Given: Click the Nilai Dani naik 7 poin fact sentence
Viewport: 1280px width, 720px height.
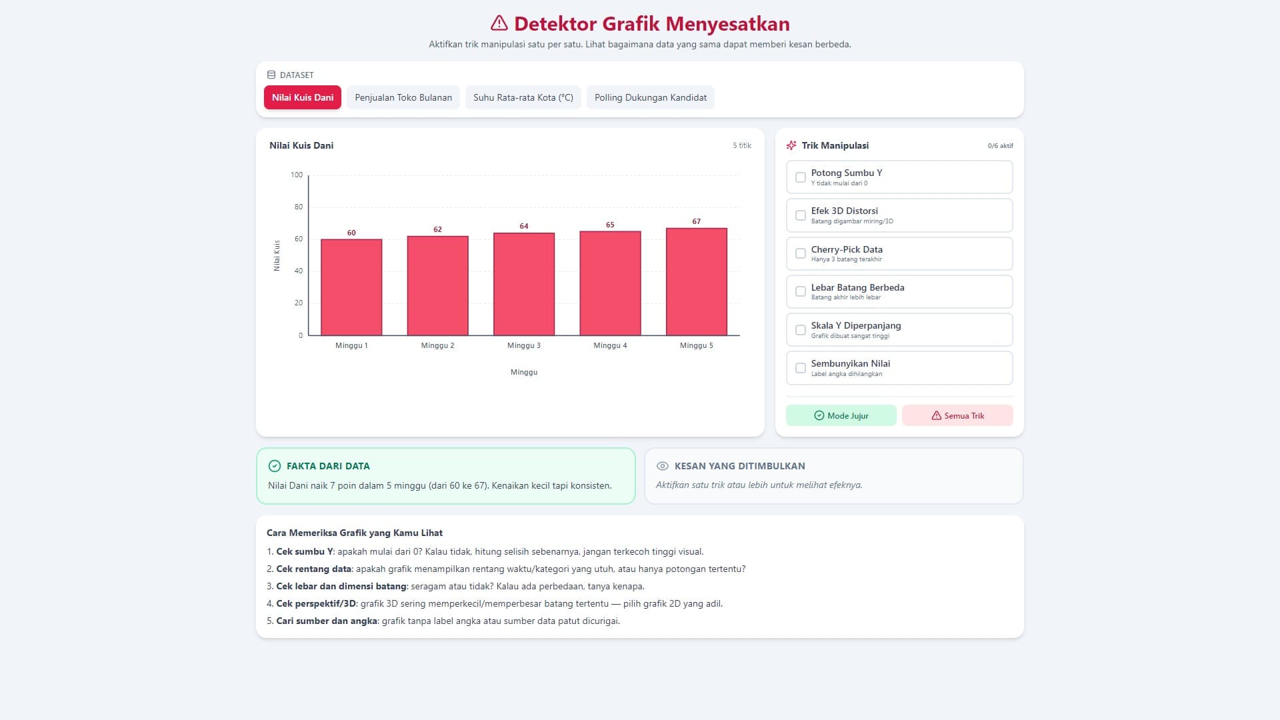Looking at the screenshot, I should tap(440, 485).
